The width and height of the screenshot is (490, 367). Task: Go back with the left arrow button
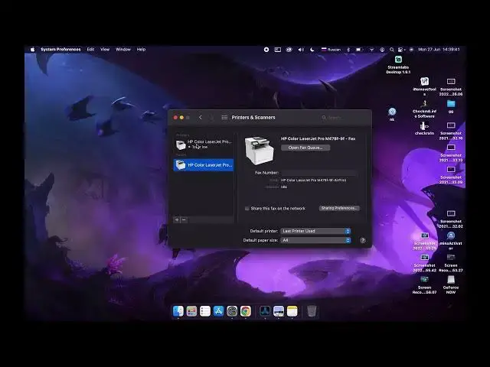point(201,117)
